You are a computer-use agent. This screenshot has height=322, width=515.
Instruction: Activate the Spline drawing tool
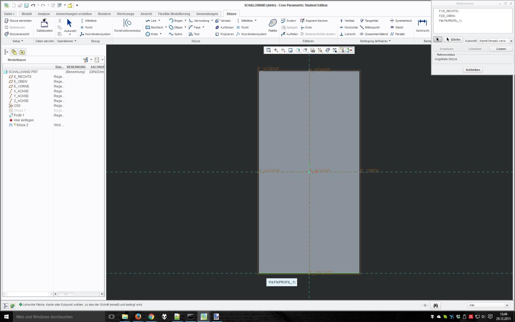176,34
